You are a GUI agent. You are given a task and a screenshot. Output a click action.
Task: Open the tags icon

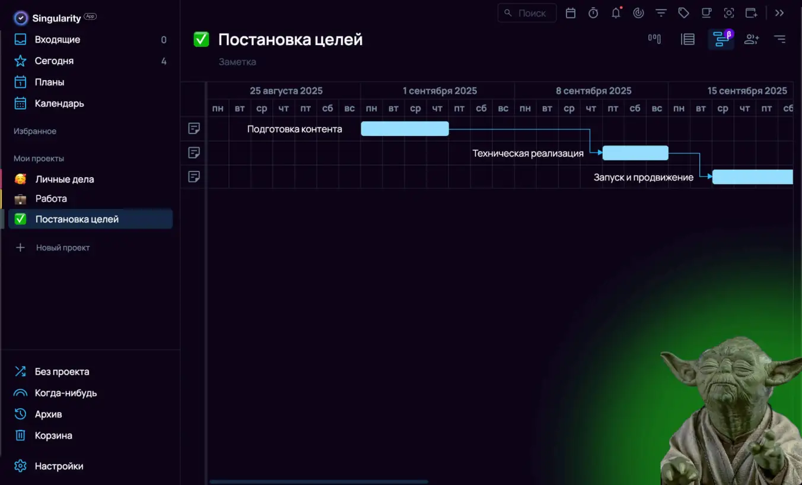click(683, 13)
